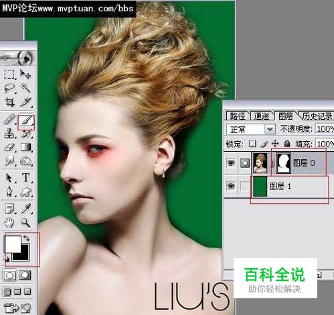The width and height of the screenshot is (334, 315).
Task: Select the Hand tool
Action: [9, 222]
